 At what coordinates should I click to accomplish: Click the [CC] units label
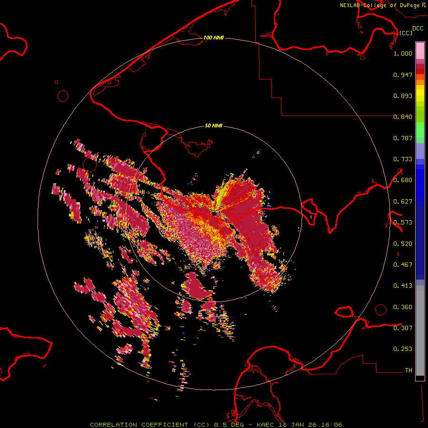406,33
